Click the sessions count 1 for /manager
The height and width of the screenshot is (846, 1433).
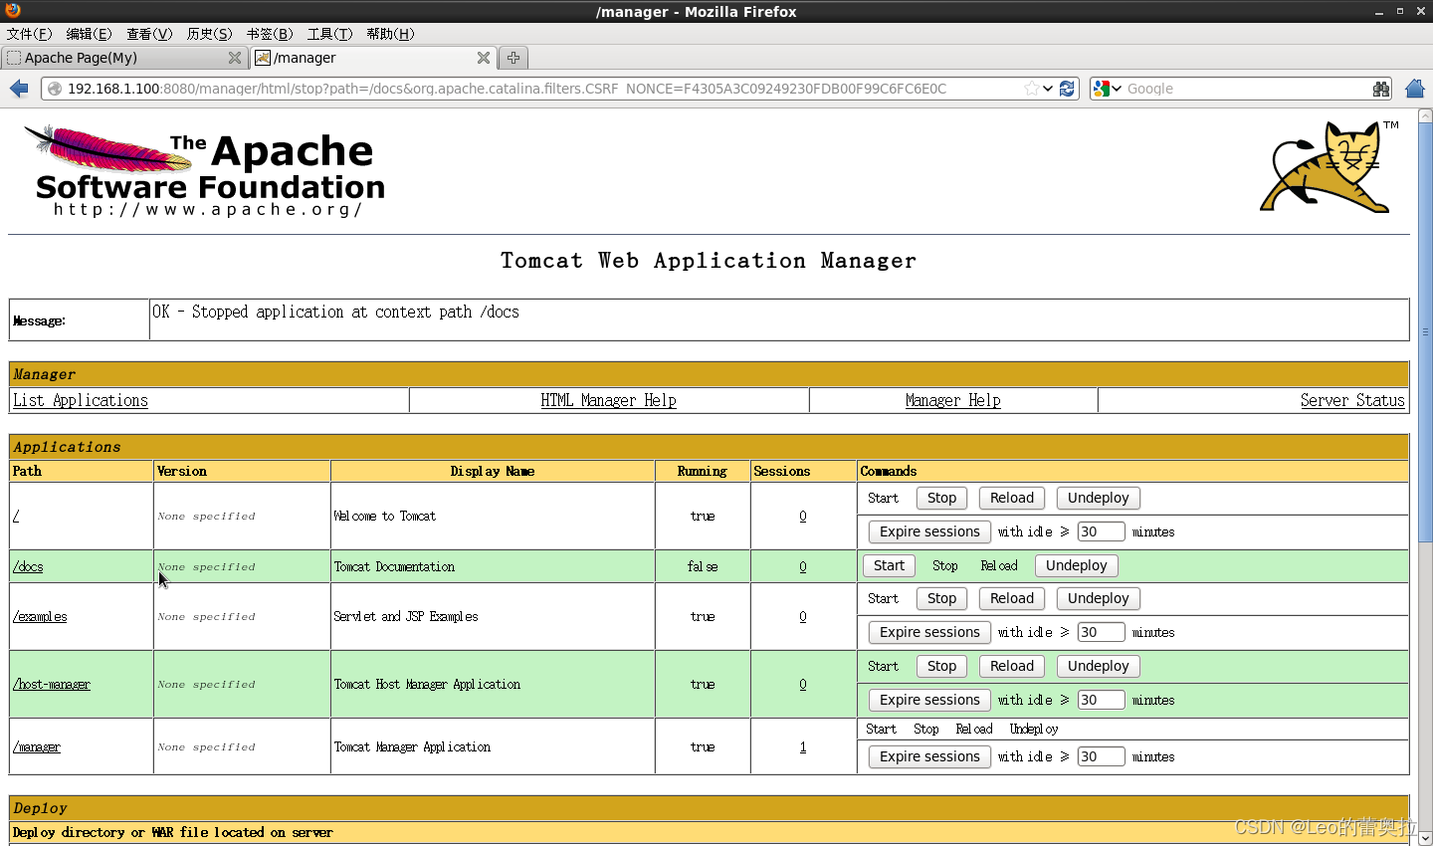(x=803, y=746)
